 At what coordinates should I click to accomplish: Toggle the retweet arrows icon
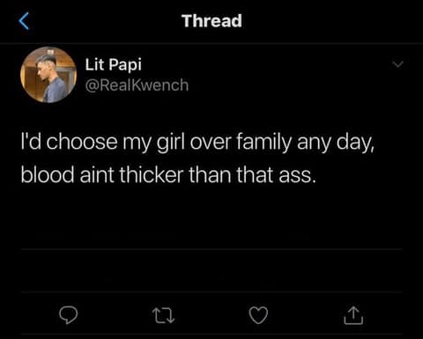click(164, 315)
